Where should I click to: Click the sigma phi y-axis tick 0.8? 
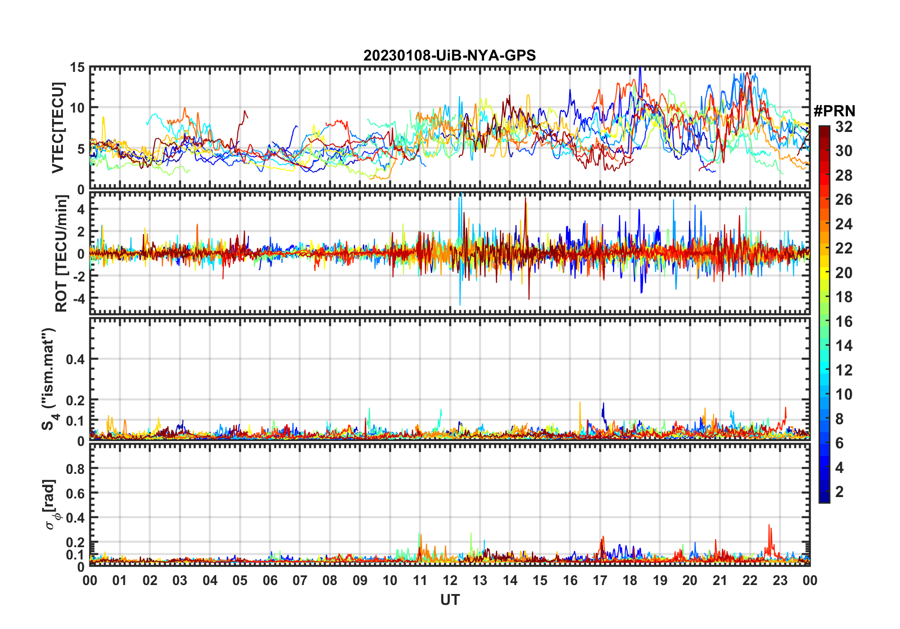click(75, 469)
